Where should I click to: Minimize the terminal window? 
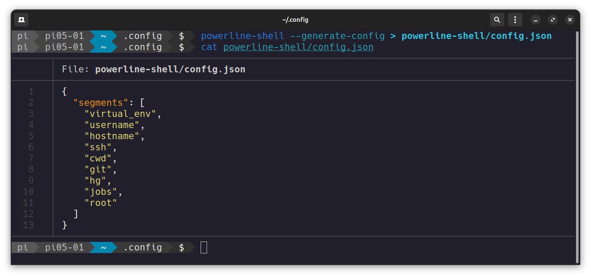click(536, 20)
